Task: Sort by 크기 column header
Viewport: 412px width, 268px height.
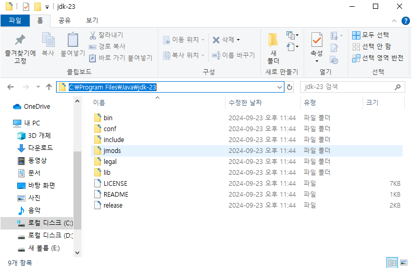Action: pos(383,103)
